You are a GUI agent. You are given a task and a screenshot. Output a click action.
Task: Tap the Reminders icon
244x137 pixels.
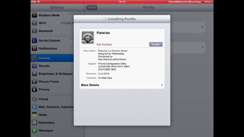tap(34, 123)
